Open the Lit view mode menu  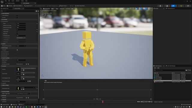tap(53, 9)
